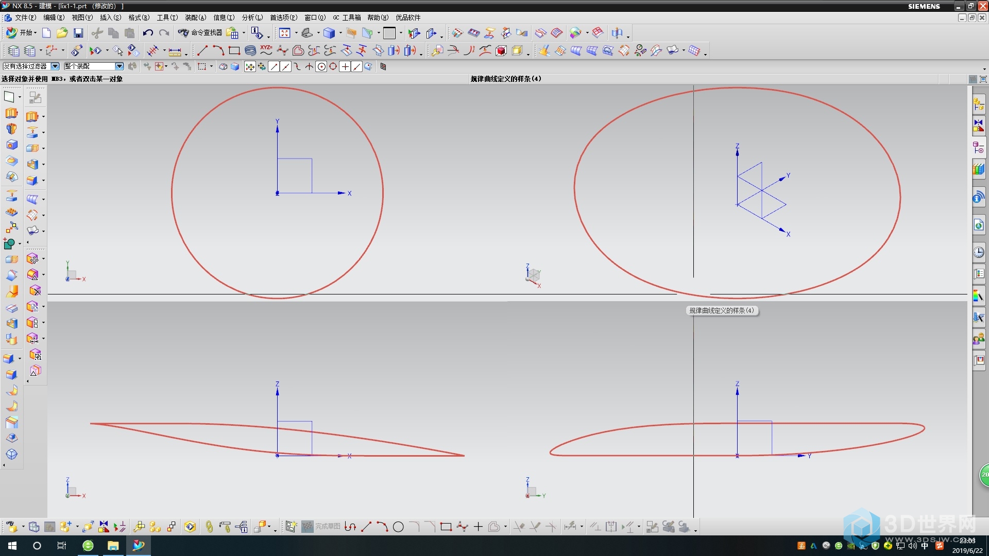Open the Internet Explorer tab in right resource bar

(979, 225)
